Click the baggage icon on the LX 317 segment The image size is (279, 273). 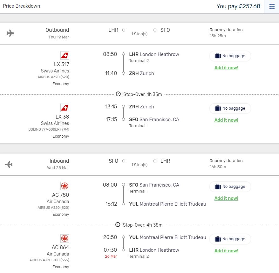(218, 56)
